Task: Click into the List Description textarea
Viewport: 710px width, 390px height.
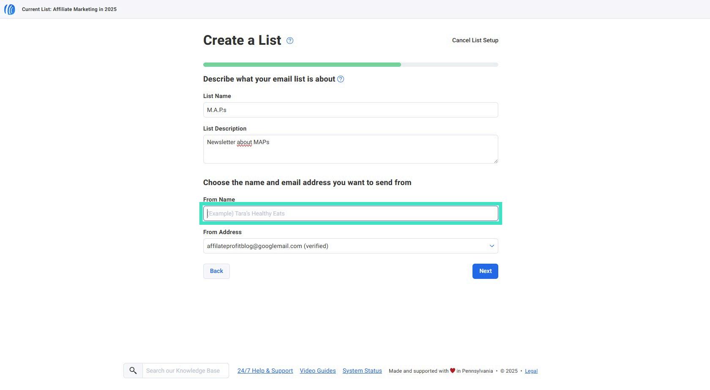Action: coord(351,149)
